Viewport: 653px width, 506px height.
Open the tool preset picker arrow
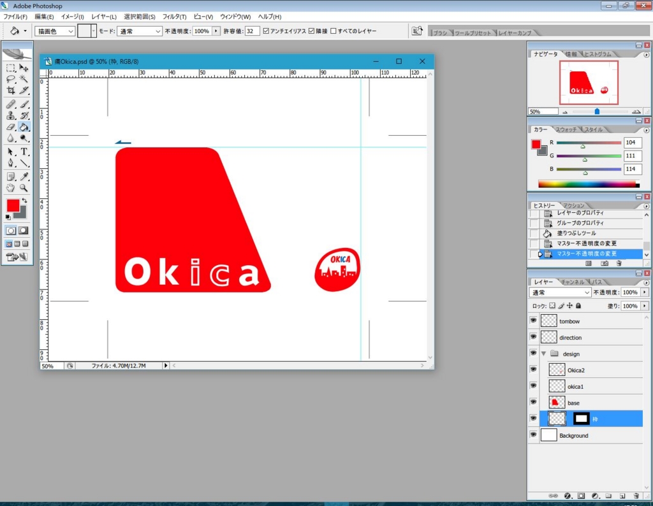click(x=25, y=31)
